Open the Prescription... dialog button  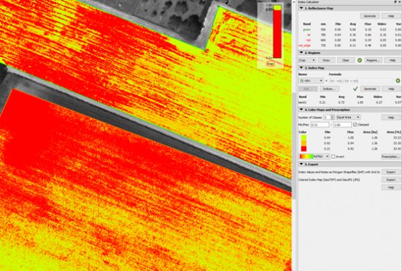tap(391, 156)
